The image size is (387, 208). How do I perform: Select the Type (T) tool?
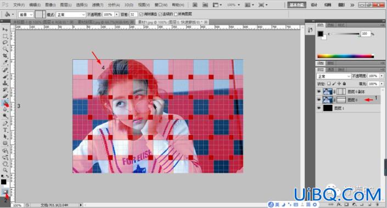(5, 130)
